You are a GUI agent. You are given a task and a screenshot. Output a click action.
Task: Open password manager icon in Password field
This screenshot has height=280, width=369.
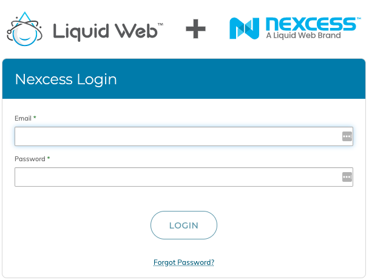pos(347,177)
